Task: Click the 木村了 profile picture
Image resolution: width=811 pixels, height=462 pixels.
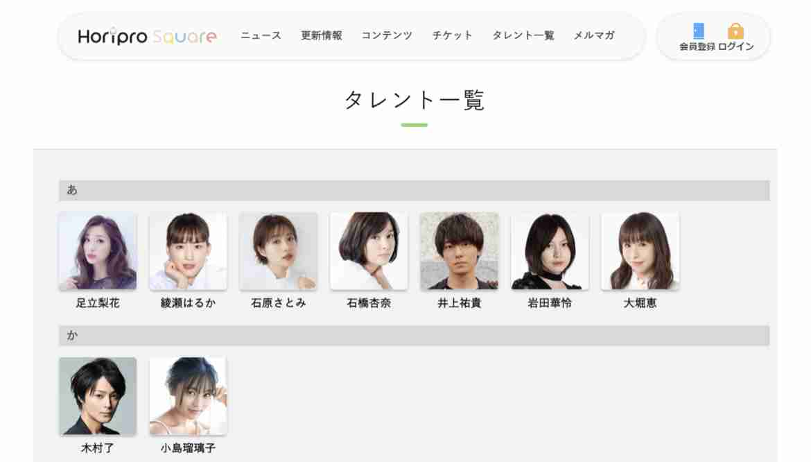Action: (98, 396)
